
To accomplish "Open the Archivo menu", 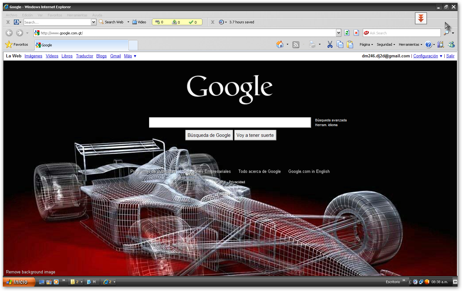I will coord(11,15).
